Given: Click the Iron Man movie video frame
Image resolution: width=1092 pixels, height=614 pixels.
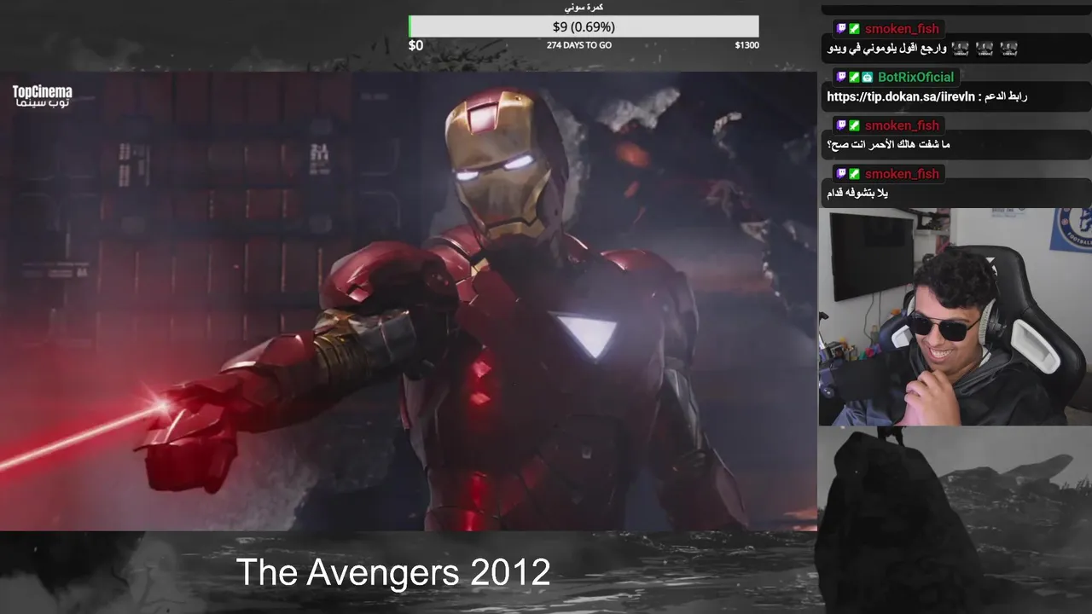Looking at the screenshot, I should point(409,301).
